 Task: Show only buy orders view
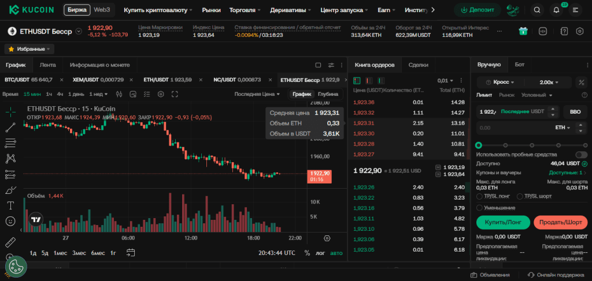click(382, 81)
